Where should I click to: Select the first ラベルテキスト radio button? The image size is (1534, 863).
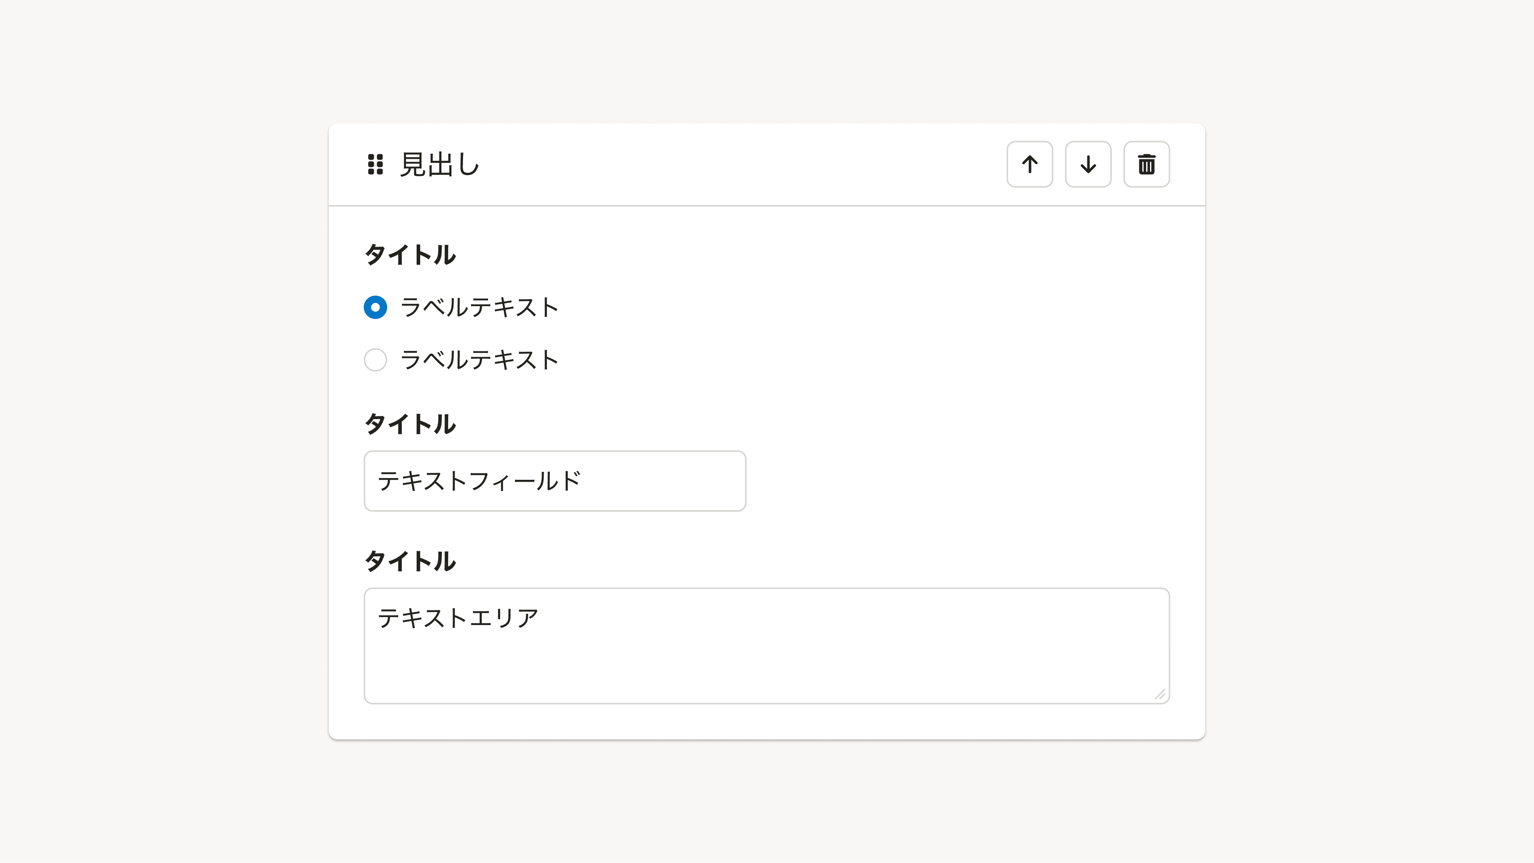pyautogui.click(x=376, y=307)
